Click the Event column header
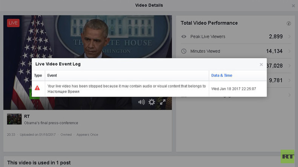 (52, 76)
